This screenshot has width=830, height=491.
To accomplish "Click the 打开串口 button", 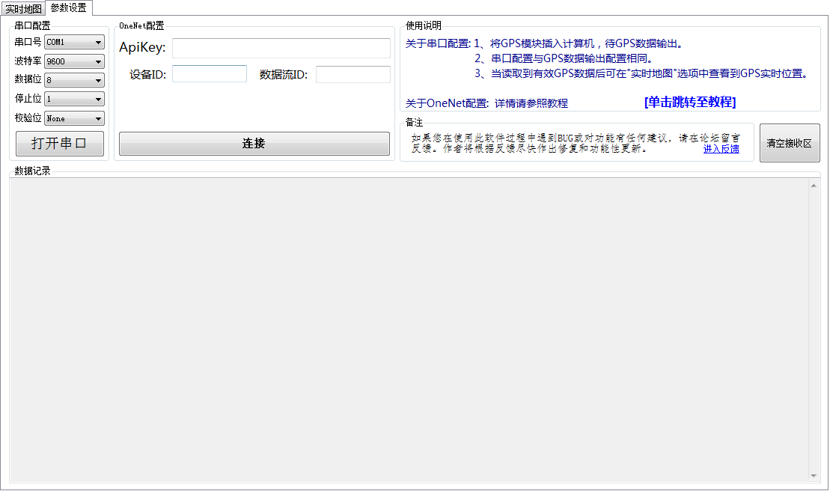I will coord(59,143).
